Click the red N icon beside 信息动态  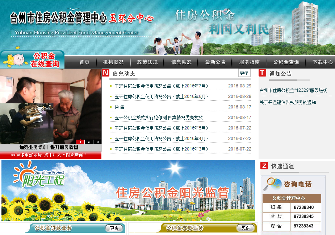105,73
